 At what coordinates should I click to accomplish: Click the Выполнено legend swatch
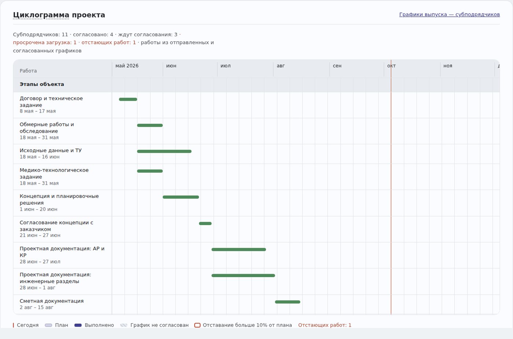[x=78, y=325]
